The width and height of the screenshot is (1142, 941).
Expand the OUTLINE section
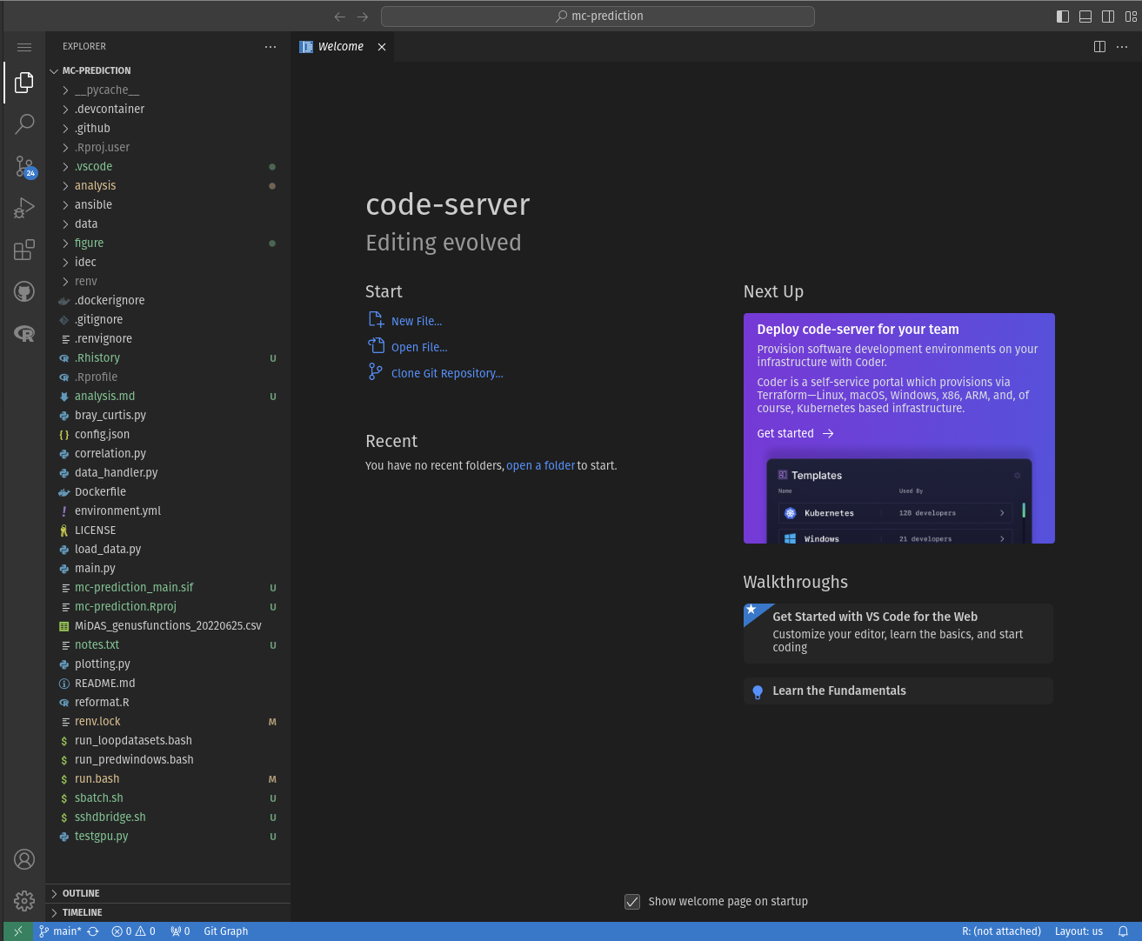click(81, 893)
